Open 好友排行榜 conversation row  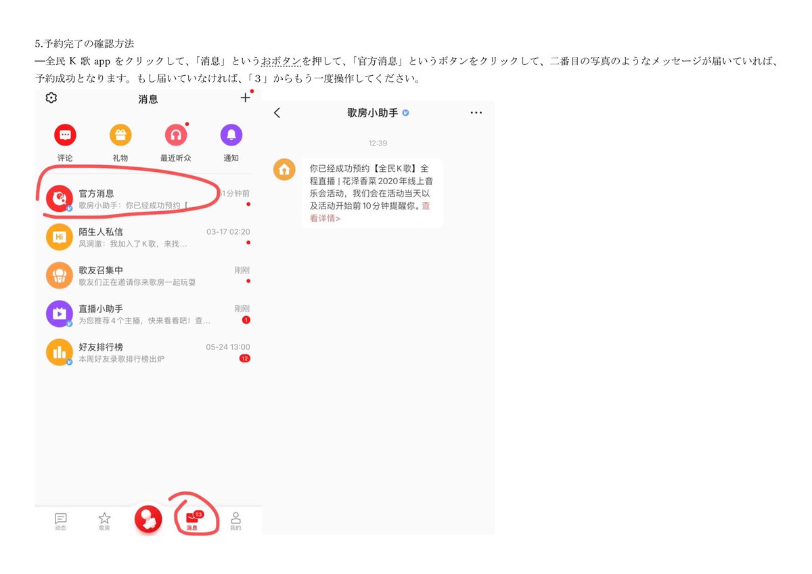tap(148, 353)
